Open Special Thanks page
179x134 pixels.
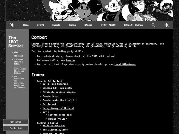(133, 25)
